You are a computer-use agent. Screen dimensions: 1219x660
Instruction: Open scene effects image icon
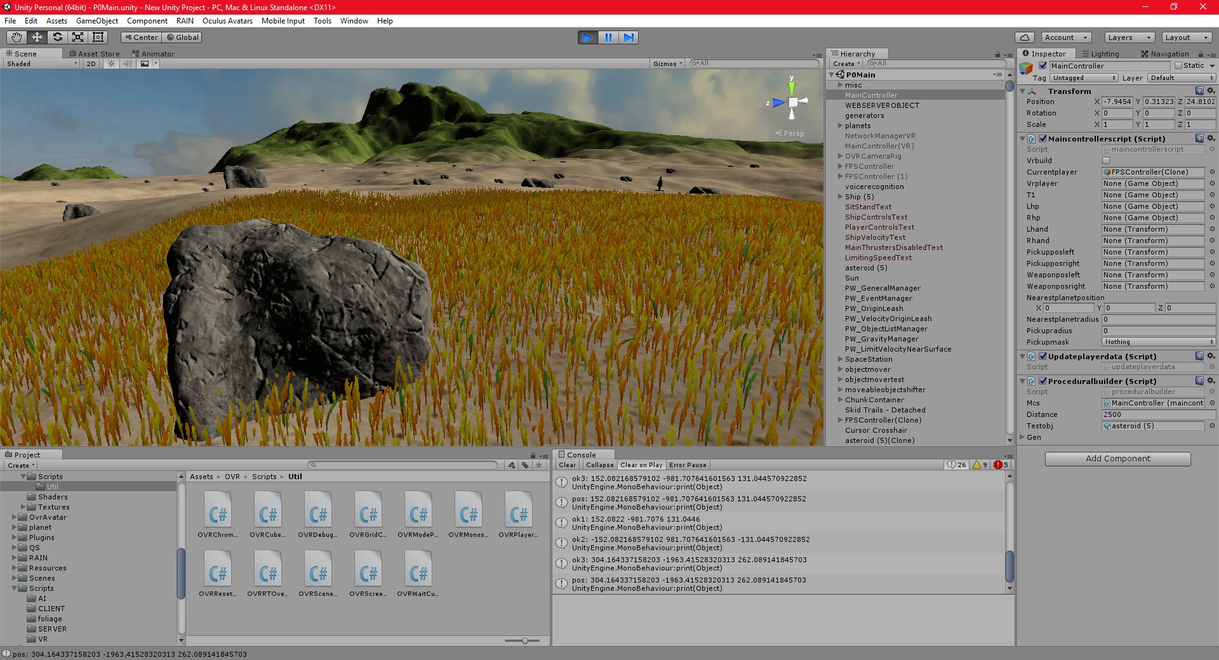pos(145,63)
